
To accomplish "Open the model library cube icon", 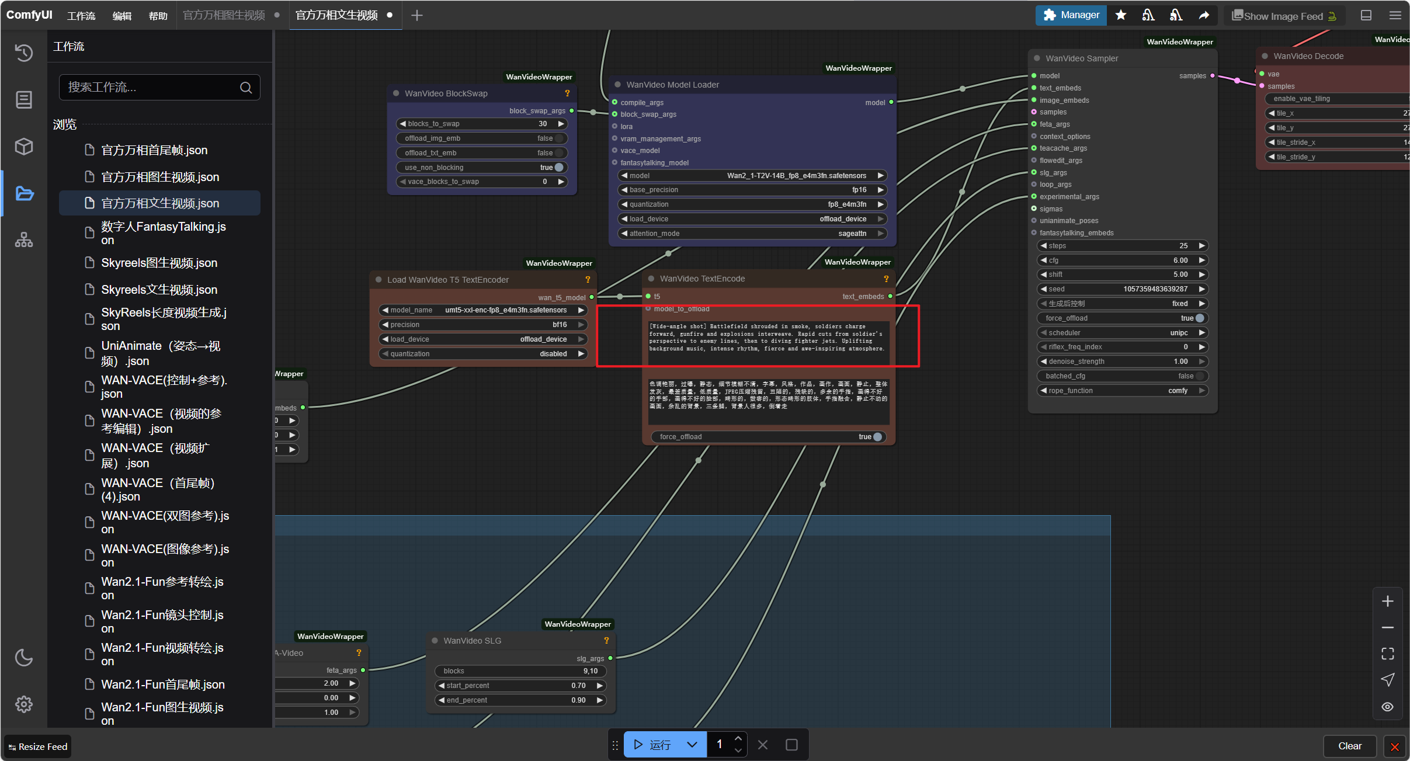I will pyautogui.click(x=23, y=147).
